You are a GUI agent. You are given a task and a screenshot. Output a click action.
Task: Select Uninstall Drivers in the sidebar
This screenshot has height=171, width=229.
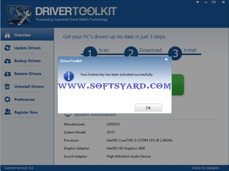click(27, 87)
